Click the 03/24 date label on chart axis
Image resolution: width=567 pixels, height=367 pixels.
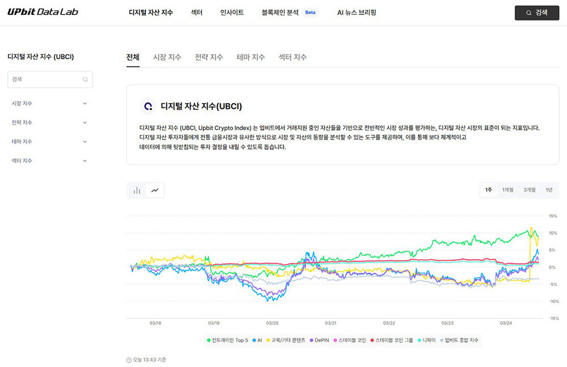[x=506, y=323]
